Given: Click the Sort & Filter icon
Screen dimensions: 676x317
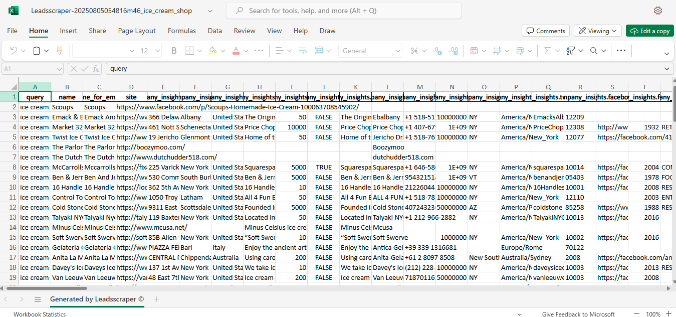Looking at the screenshot, I should point(571,51).
